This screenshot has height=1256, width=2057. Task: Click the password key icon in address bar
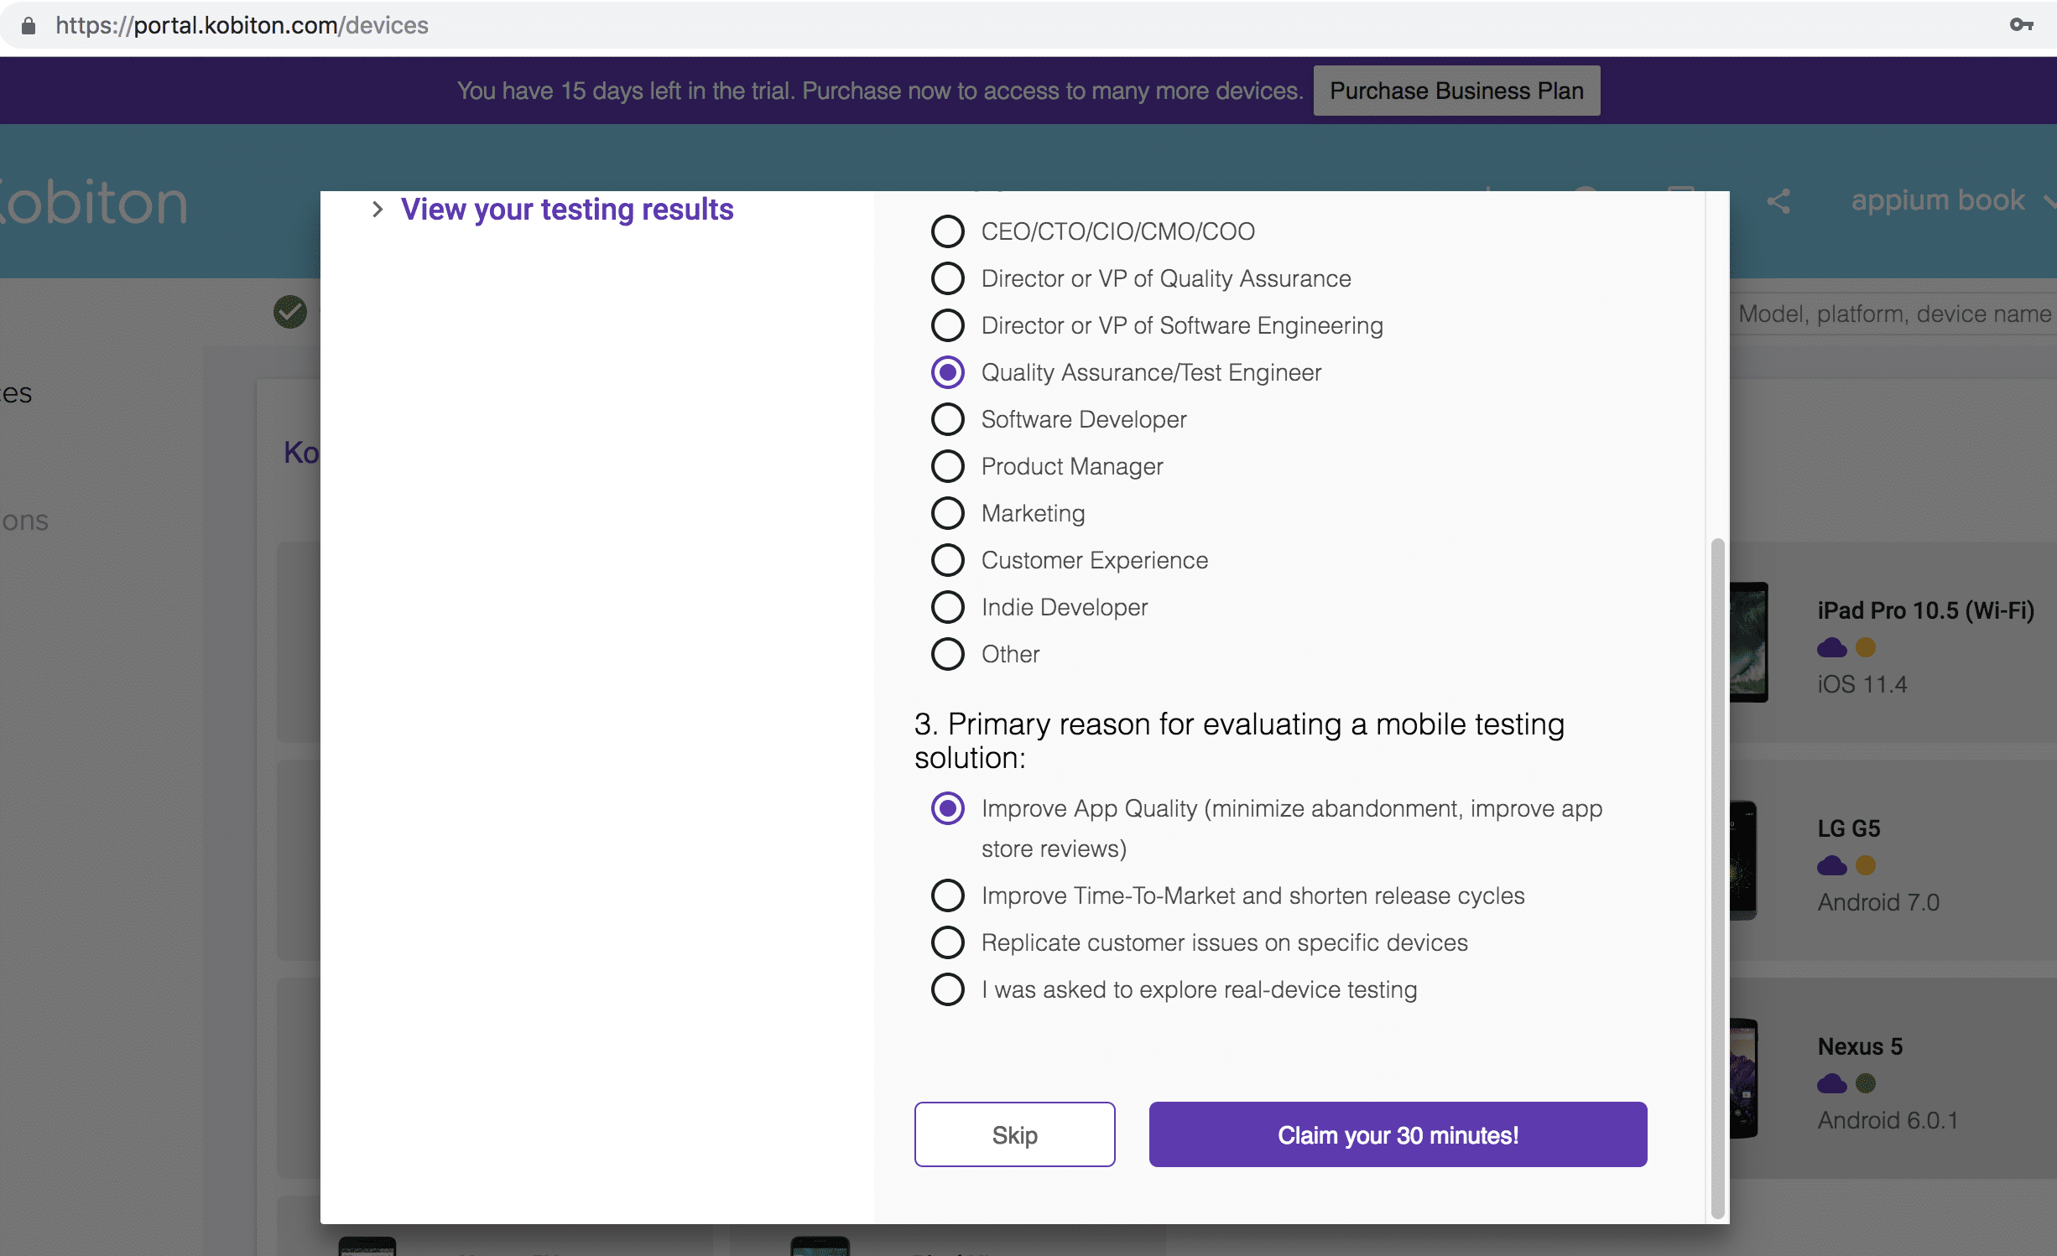tap(2021, 25)
